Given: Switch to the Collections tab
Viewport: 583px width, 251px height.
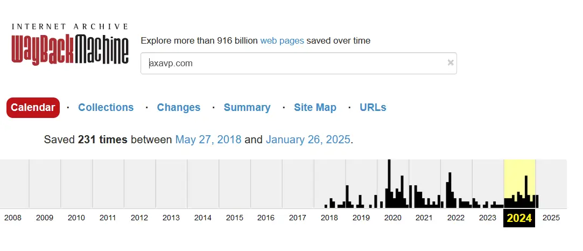Looking at the screenshot, I should point(106,107).
